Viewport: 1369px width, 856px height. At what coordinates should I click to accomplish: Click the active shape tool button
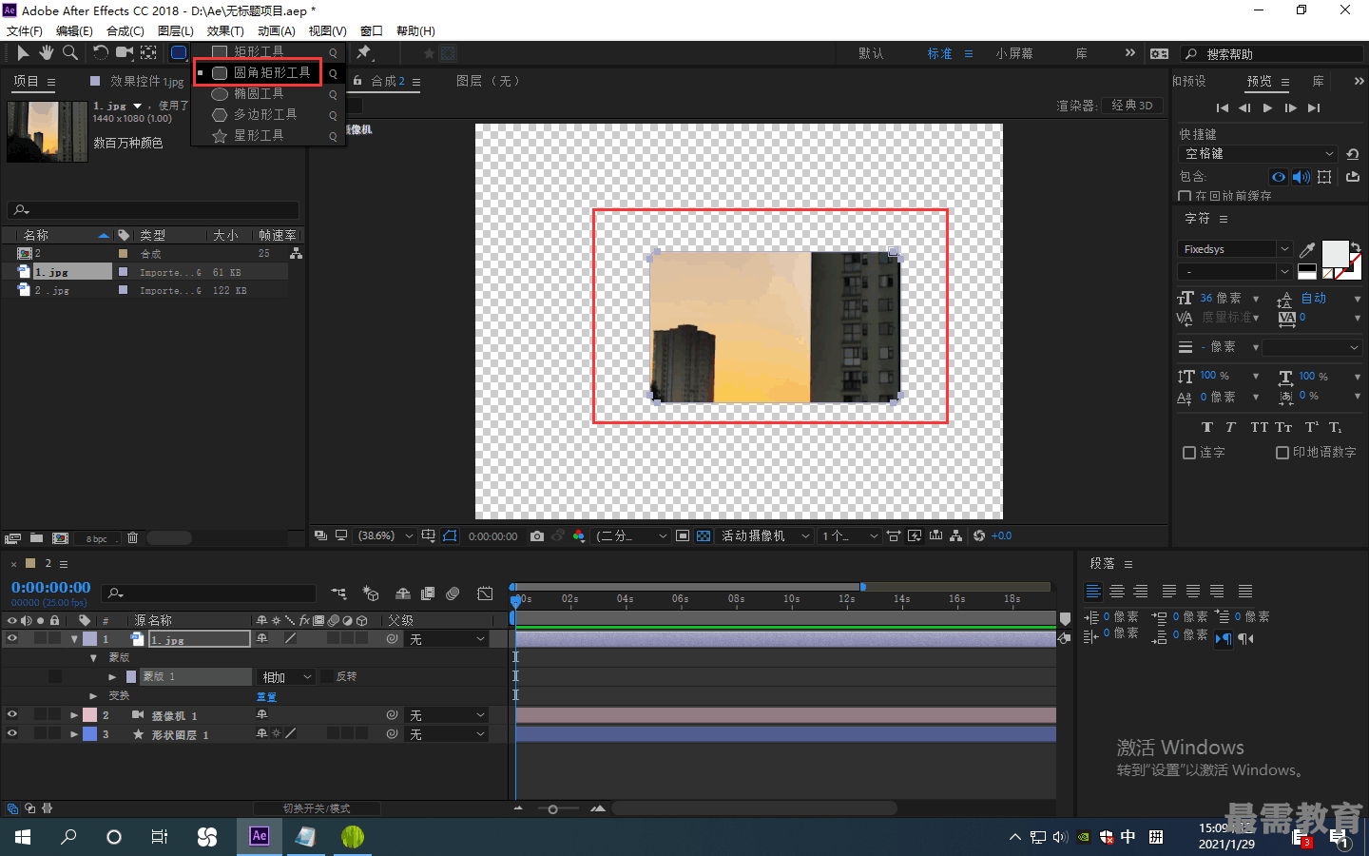[179, 53]
